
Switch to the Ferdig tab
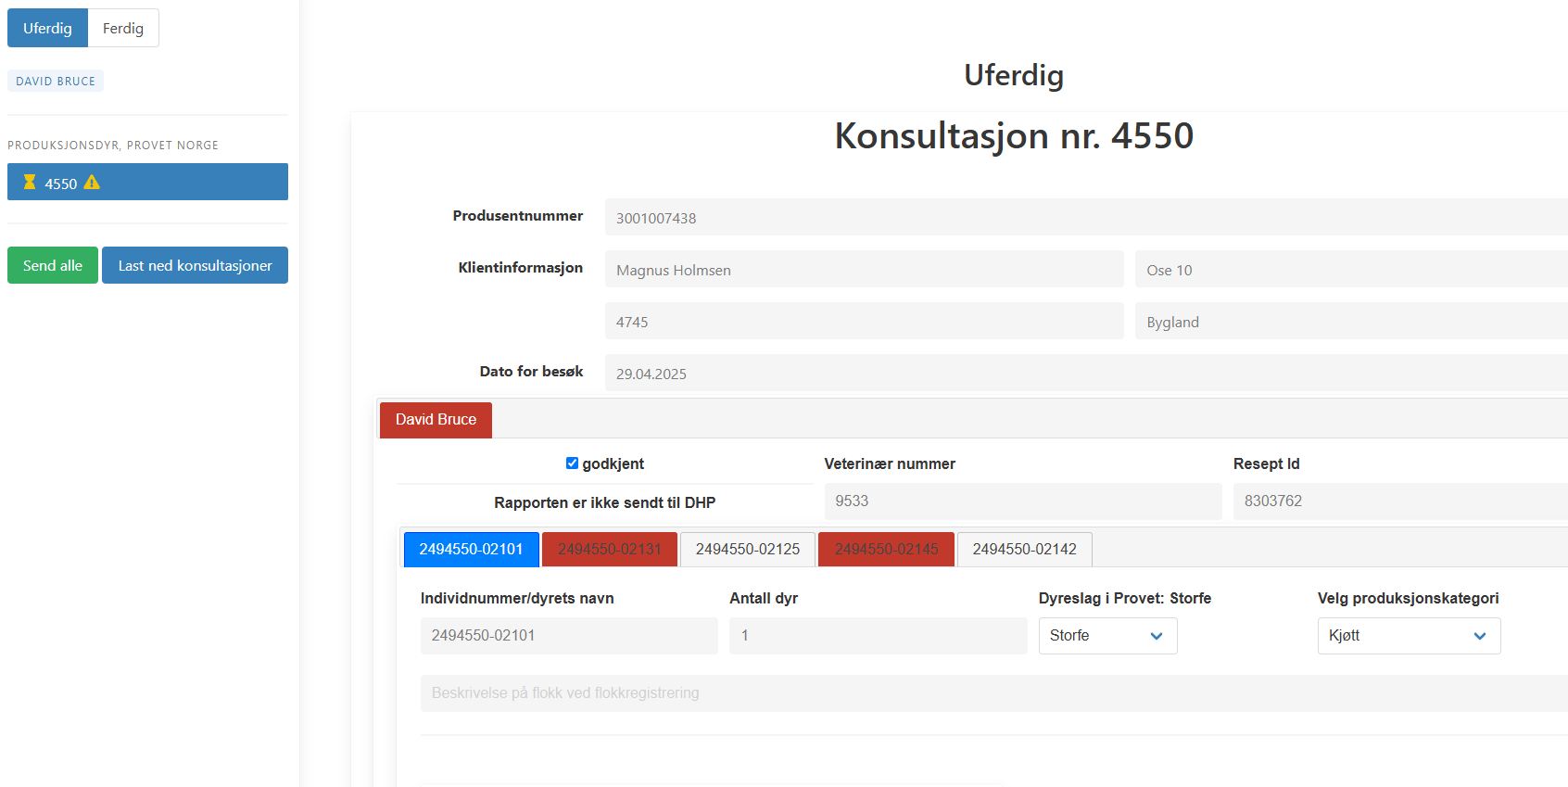pos(123,28)
